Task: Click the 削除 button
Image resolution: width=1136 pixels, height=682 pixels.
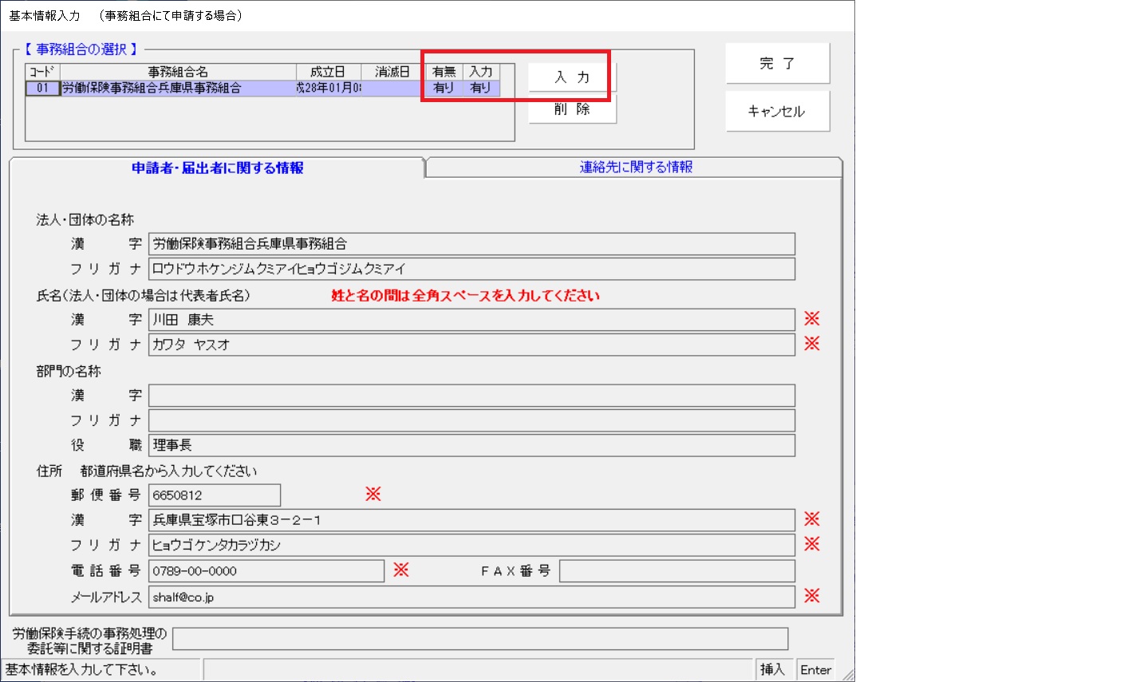Action: click(571, 110)
